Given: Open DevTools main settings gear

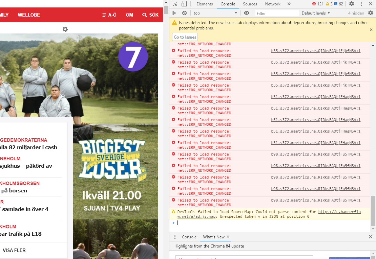Looking at the screenshot, I should [x=352, y=4].
